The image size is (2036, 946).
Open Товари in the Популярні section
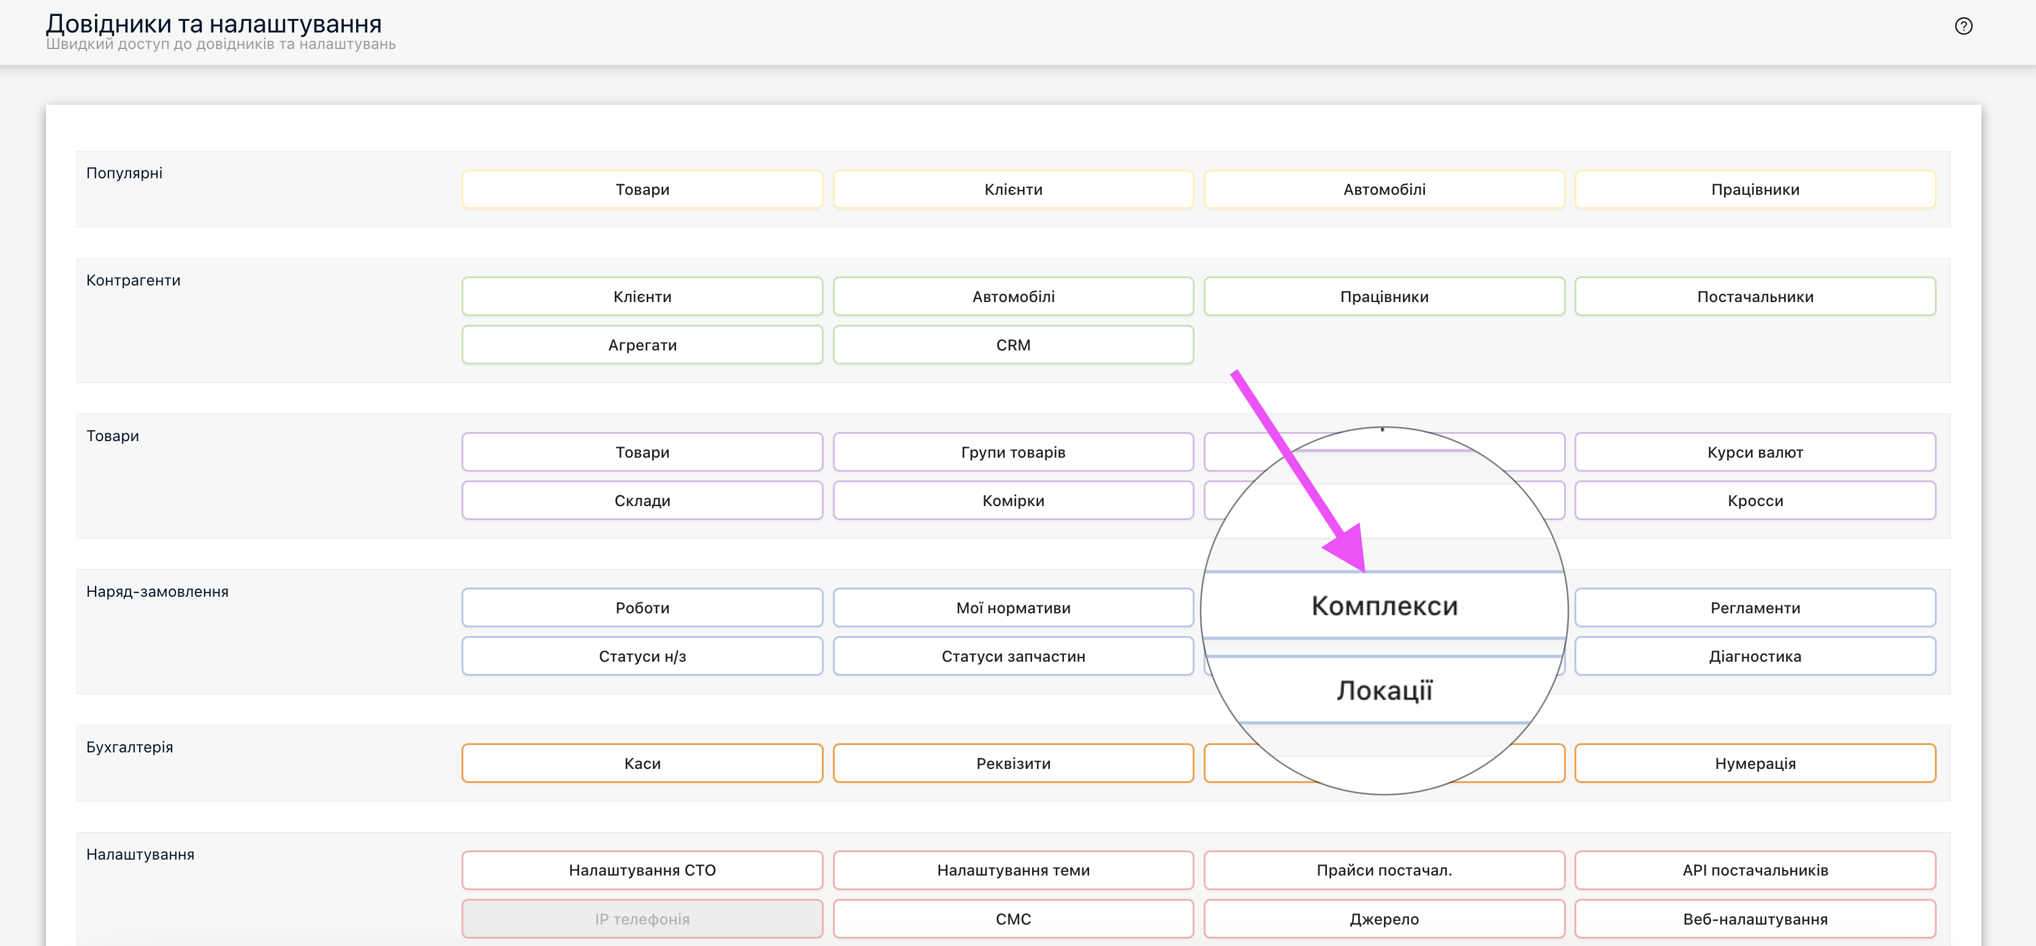point(642,190)
